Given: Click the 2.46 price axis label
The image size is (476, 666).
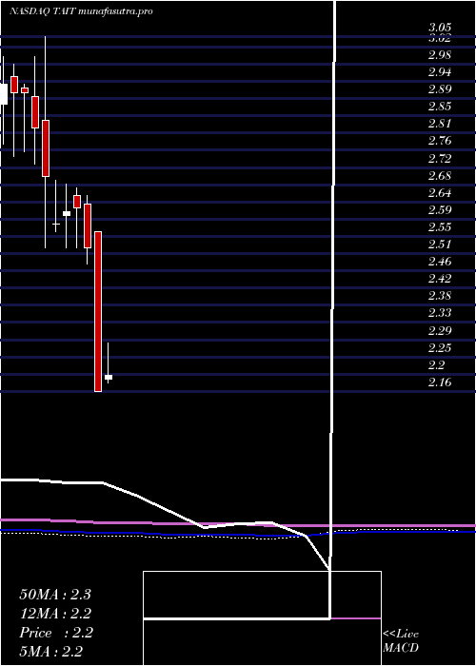Looking at the screenshot, I should click(440, 262).
